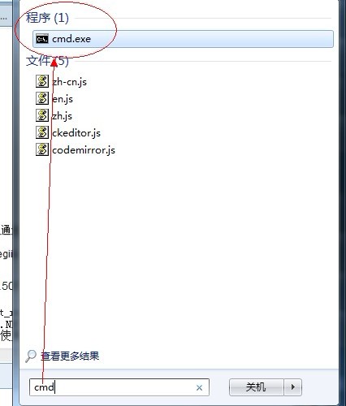Click the 程序 (1) group header

pos(47,18)
